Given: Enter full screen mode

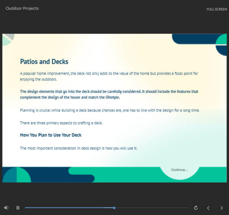Looking at the screenshot, I should coord(216,9).
